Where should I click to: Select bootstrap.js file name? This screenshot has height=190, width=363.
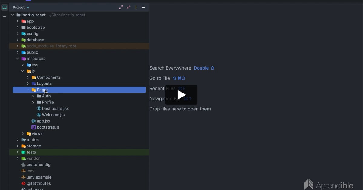pos(48,127)
